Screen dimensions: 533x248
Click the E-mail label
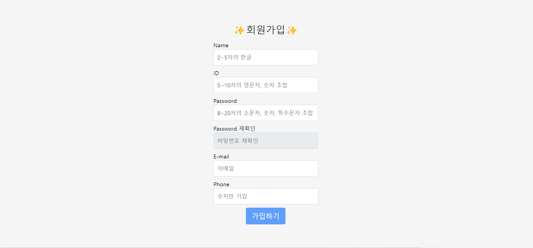[221, 157]
